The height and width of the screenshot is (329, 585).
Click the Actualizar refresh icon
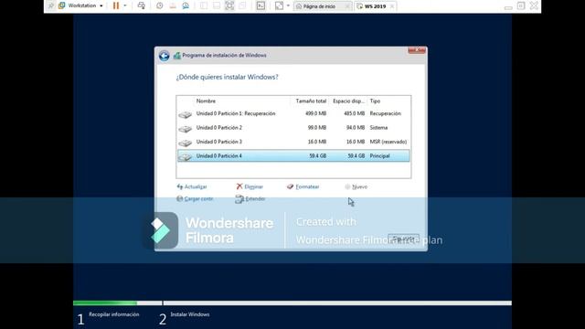180,186
